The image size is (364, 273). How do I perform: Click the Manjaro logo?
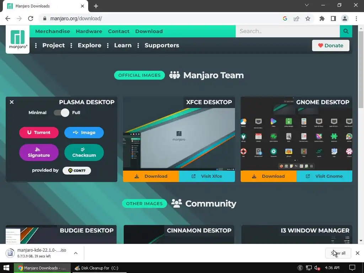tap(17, 39)
